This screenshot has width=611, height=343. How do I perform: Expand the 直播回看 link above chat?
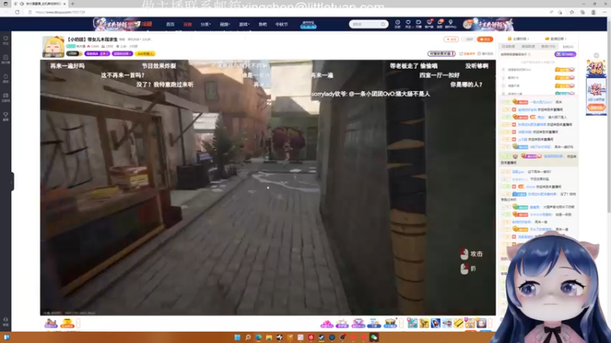[x=555, y=39]
